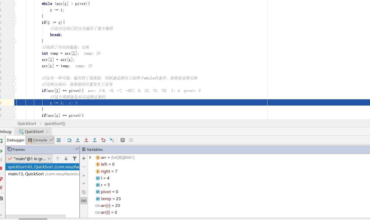Click the Frames panel header icon
370x220 pixels.
[10, 149]
